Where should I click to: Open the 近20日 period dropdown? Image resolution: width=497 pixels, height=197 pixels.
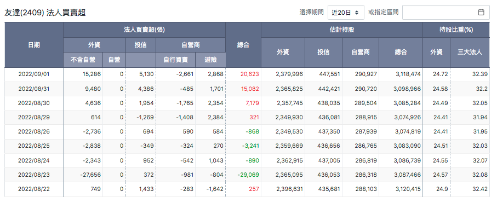point(346,13)
